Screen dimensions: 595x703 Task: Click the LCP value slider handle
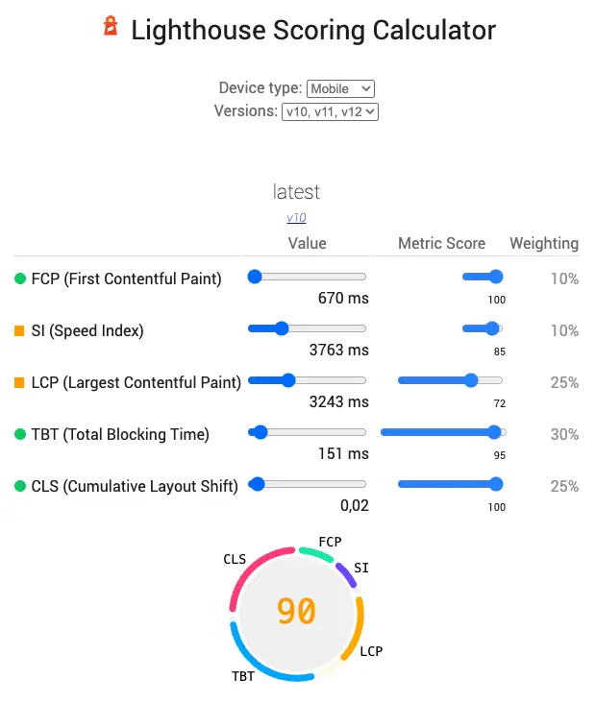(x=288, y=380)
